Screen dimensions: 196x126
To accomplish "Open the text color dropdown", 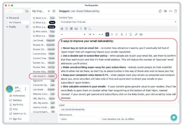I will 101,34.
